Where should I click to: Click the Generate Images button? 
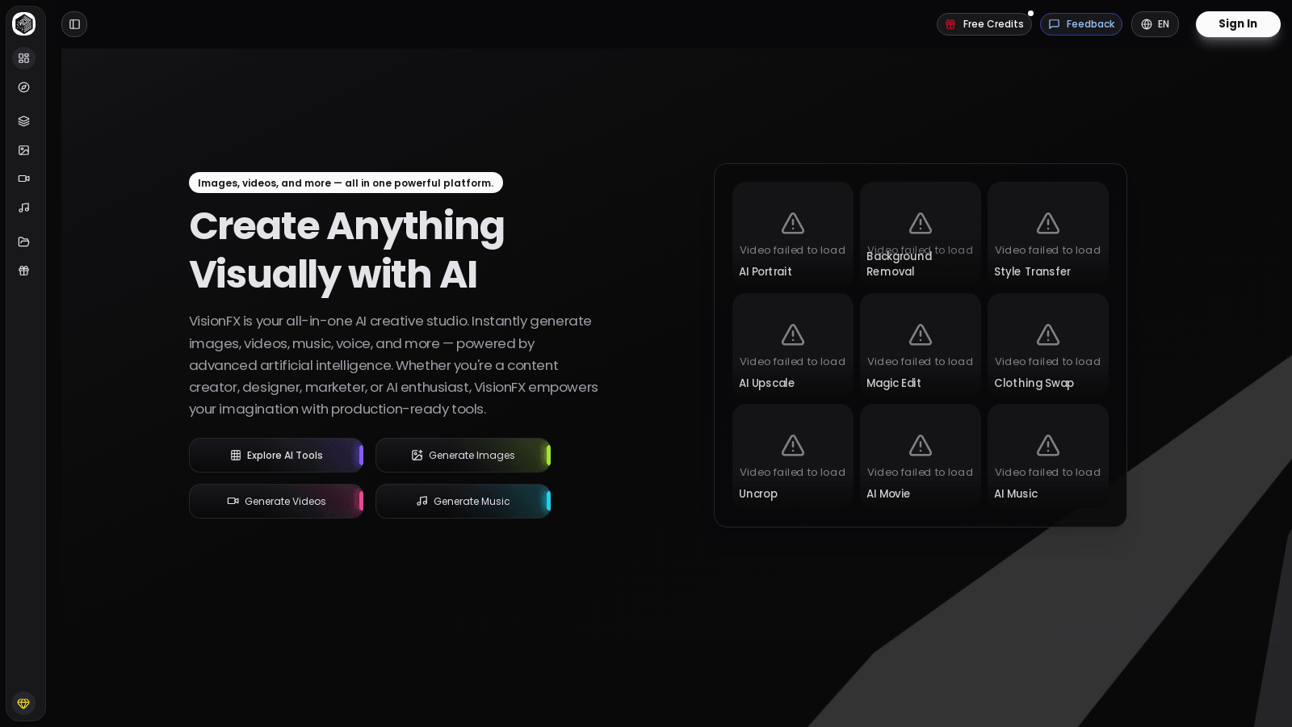[x=463, y=456]
